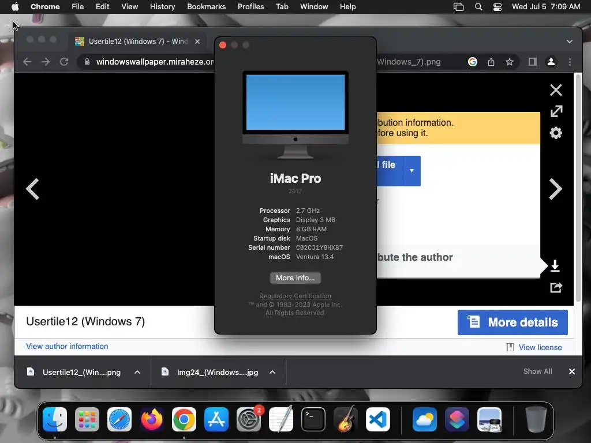Viewport: 591px width, 443px height.
Task: Open the Help menu
Action: coord(347,7)
